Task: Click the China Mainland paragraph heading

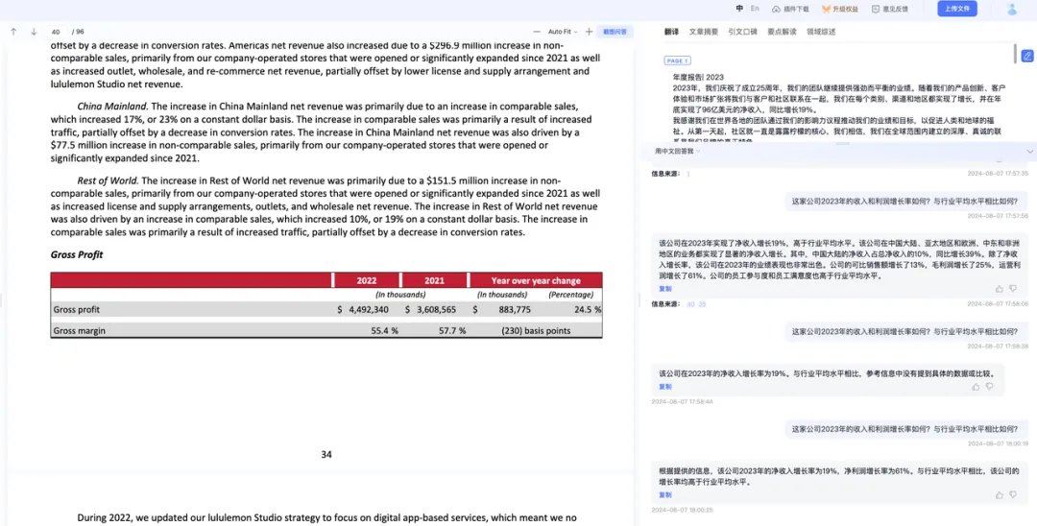Action: click(x=113, y=107)
